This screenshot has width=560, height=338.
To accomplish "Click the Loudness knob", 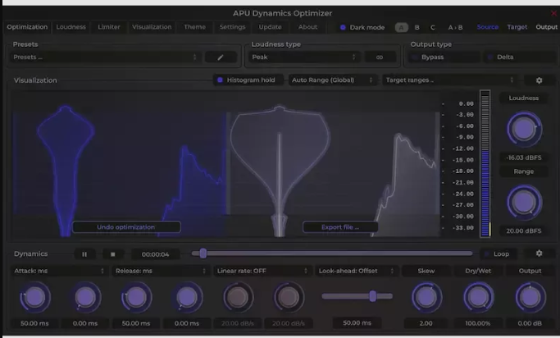I will 524,129.
